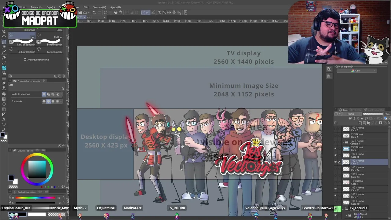Select the Frame border tool

[x=4, y=109]
